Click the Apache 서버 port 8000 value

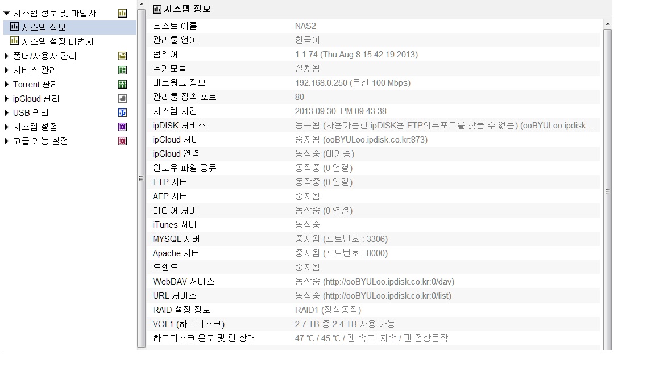click(x=341, y=253)
